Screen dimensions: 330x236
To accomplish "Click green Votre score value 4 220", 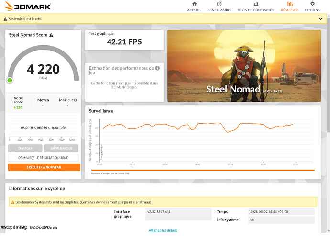I will (18, 107).
